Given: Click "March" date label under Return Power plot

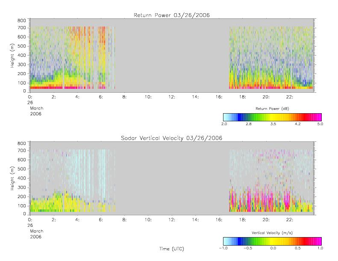Looking at the screenshot, I should [x=37, y=108].
